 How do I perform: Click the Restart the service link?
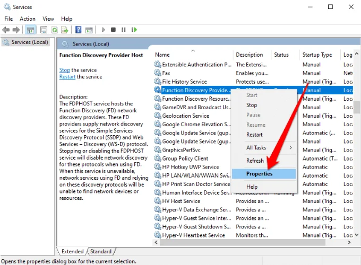tap(67, 76)
